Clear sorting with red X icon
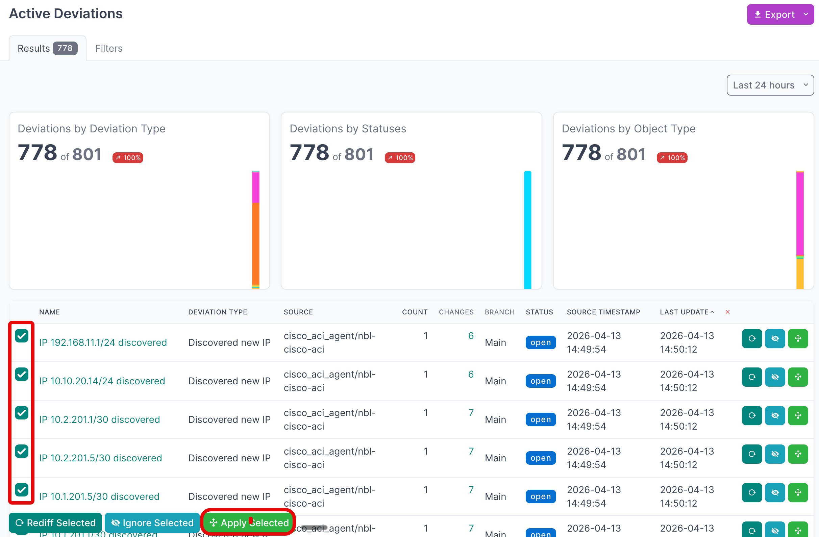The height and width of the screenshot is (537, 819). (727, 312)
